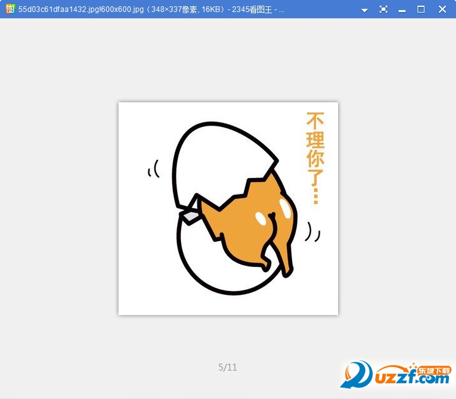Enter fullscreen view mode
Viewport: 456px width, 399px height.
click(x=383, y=9)
